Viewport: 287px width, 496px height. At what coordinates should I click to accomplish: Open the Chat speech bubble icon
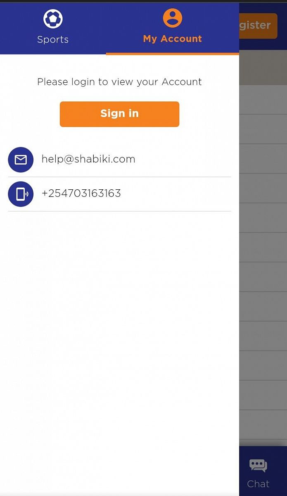click(x=258, y=466)
